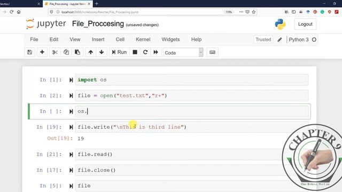Close the File_Processing browser tab
Image resolution: width=342 pixels, height=192 pixels.
point(89,4)
